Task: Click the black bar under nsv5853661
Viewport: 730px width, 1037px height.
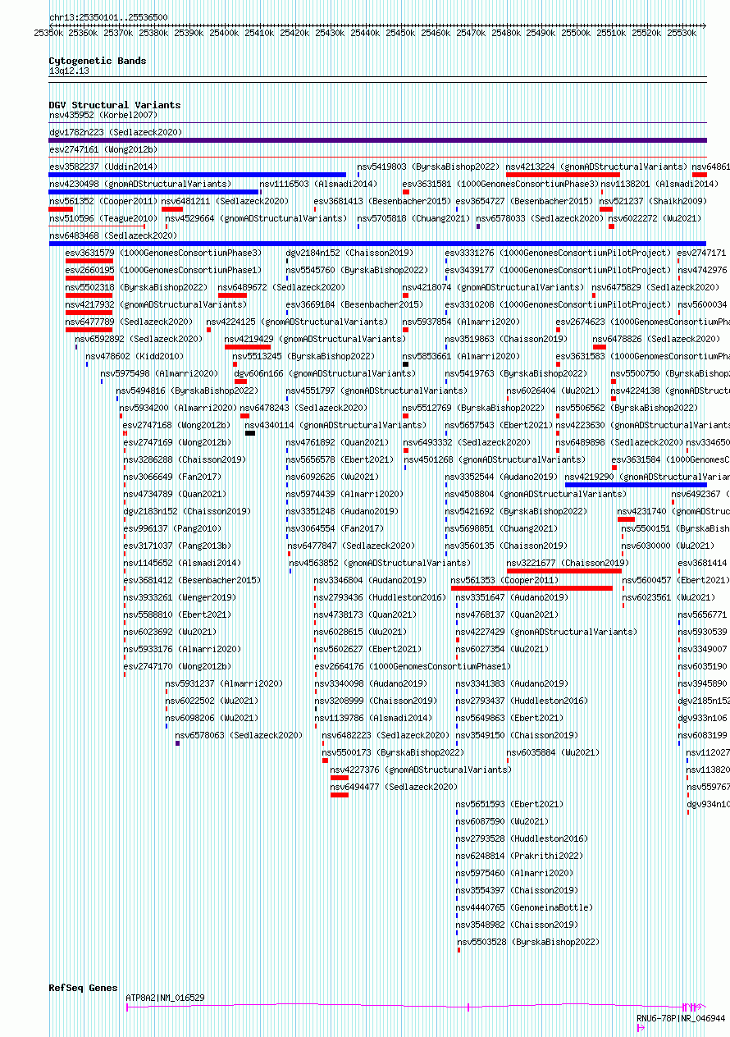Action: pyautogui.click(x=405, y=364)
